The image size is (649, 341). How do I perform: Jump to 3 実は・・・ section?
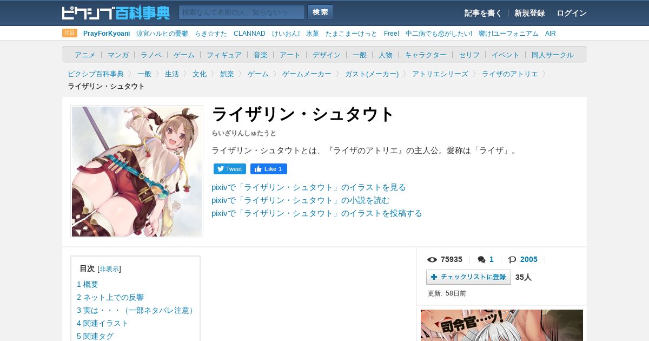136,310
